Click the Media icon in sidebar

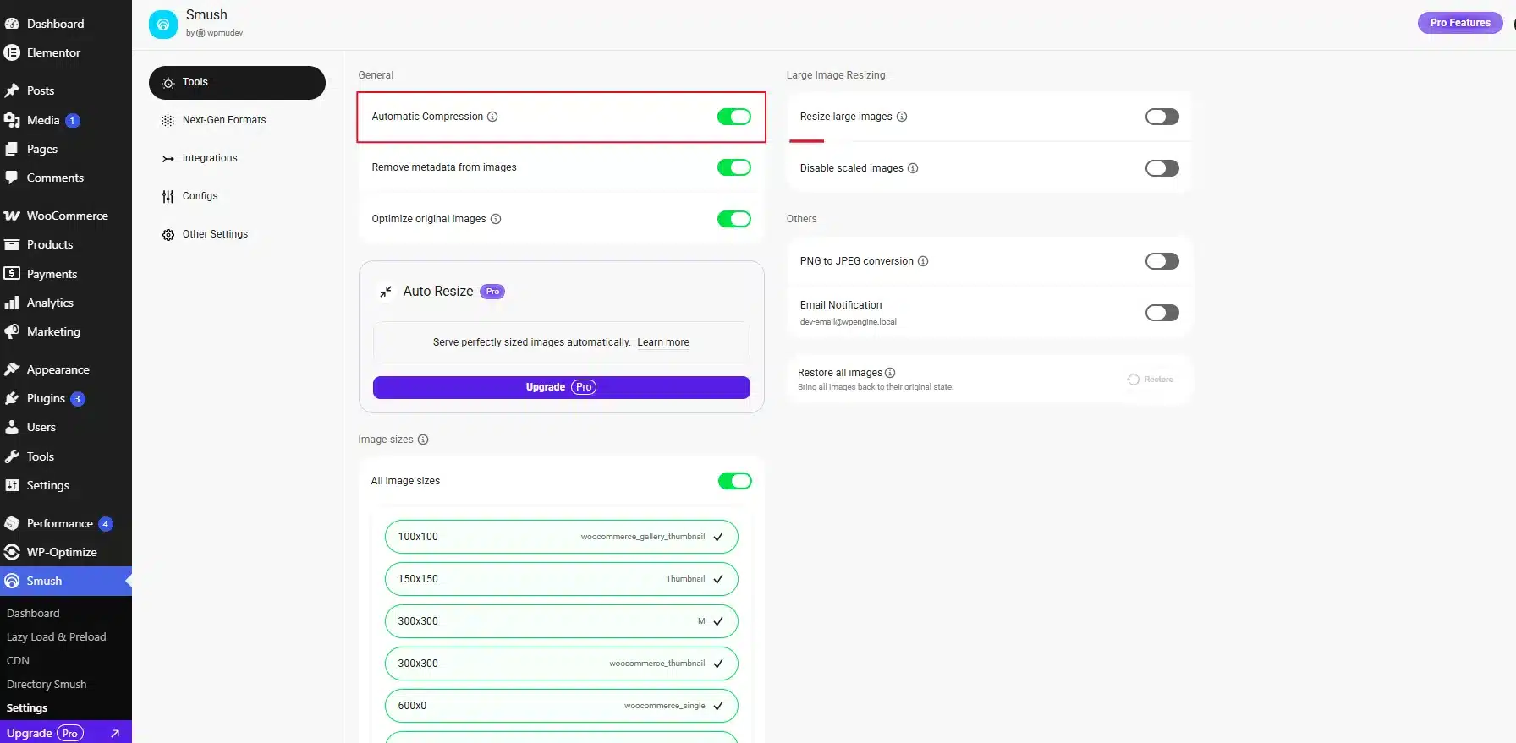[x=12, y=120]
